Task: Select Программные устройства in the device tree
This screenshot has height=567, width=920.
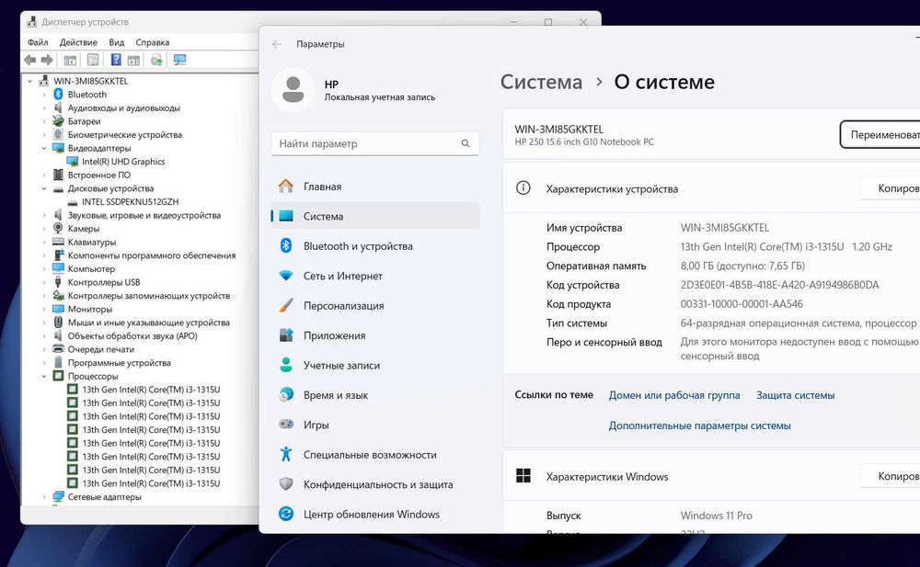Action: click(119, 363)
